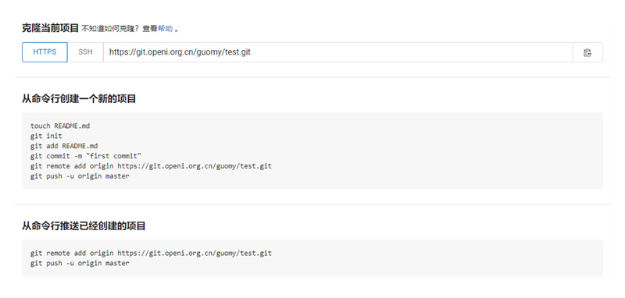Click empty area of push-existing code block
The width and height of the screenshot is (625, 298).
pyautogui.click(x=438, y=257)
